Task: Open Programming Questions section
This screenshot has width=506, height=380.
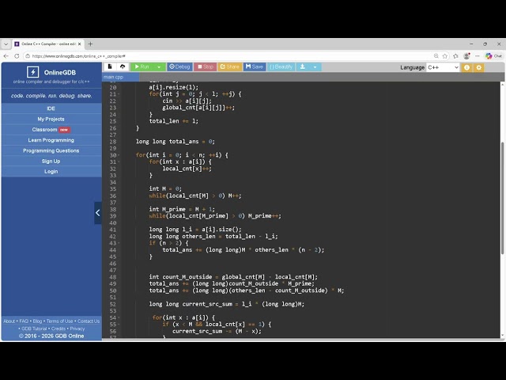Action: point(51,150)
